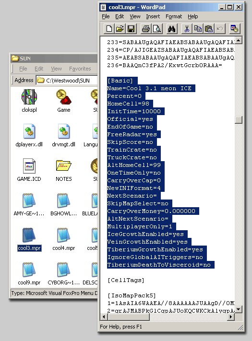
Task: Open View menu in SUN explorer window
Action: (56, 69)
